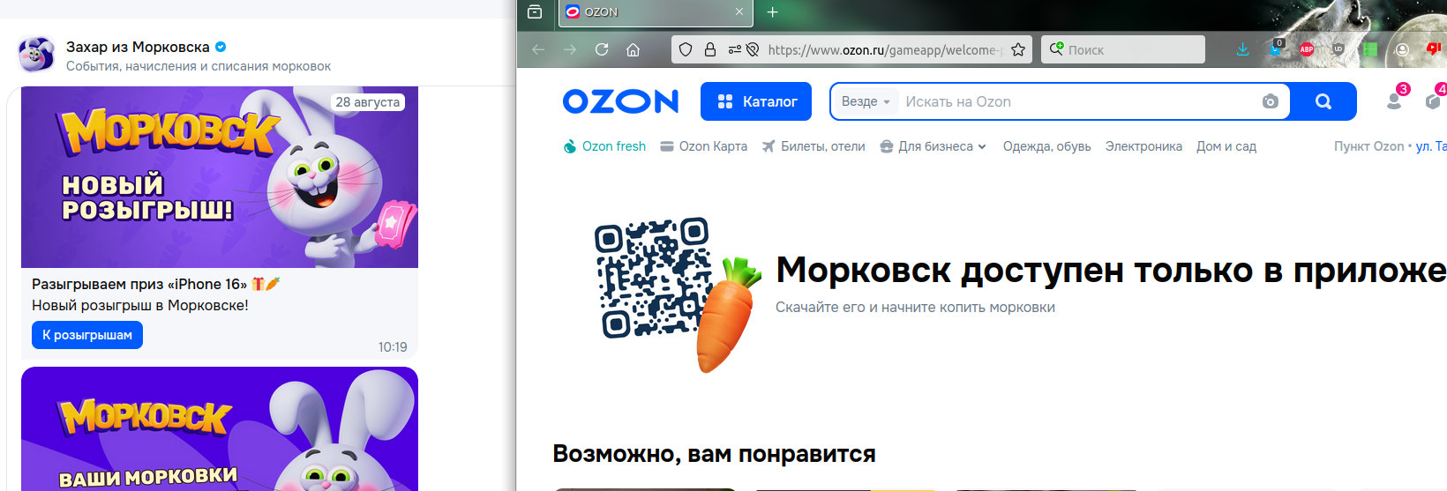This screenshot has width=1447, height=491.
Task: Go to the browser home page
Action: click(x=633, y=49)
